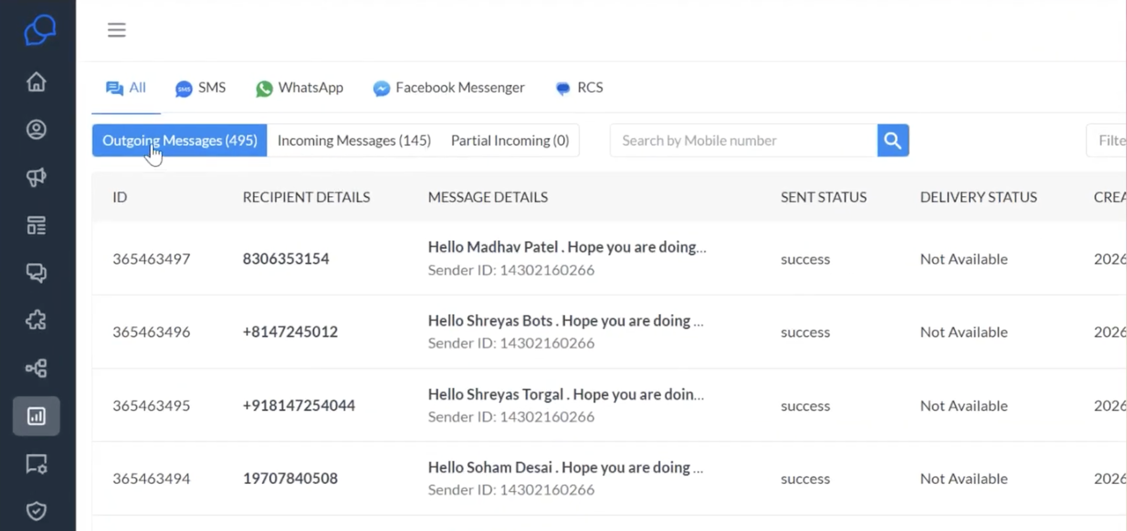Open the workflow nodes sidebar icon
This screenshot has height=531, width=1127.
tap(36, 368)
